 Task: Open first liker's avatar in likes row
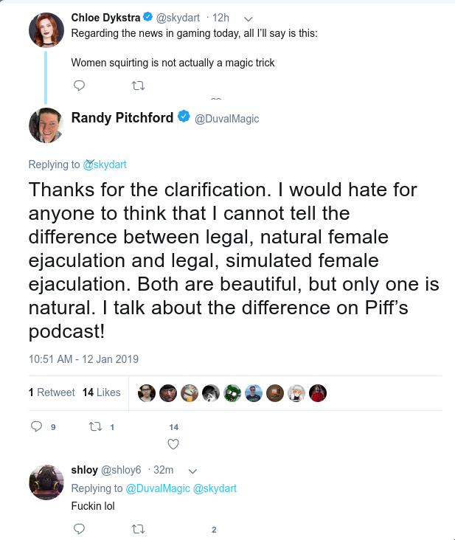[147, 393]
